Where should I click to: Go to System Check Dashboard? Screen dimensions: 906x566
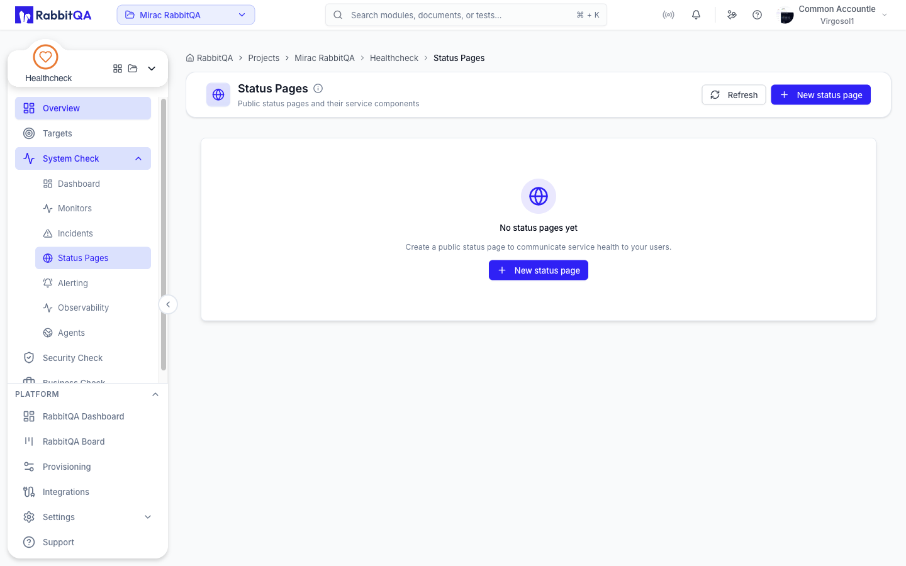[x=93, y=184]
